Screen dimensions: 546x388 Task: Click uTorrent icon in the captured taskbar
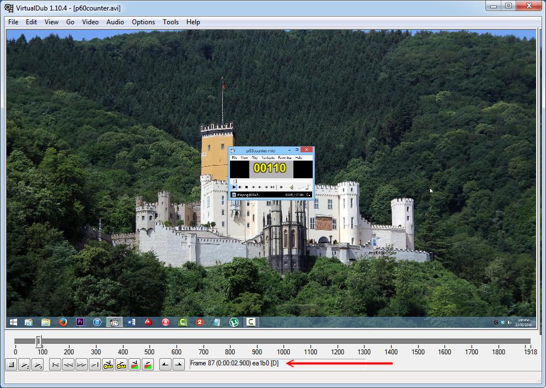click(234, 322)
